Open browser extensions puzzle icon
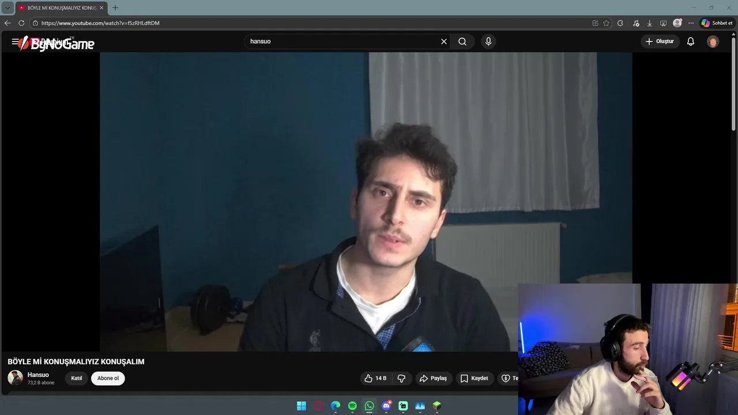This screenshot has width=738, height=415. [x=620, y=23]
